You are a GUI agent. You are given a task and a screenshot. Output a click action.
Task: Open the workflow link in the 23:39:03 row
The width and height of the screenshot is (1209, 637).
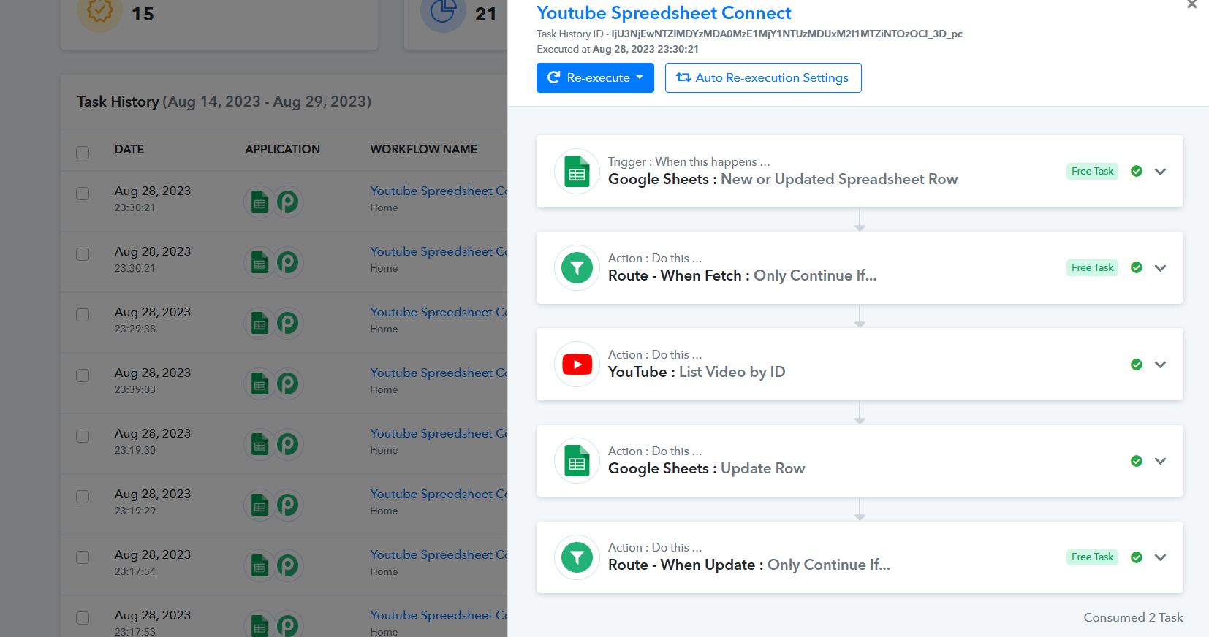pos(439,373)
